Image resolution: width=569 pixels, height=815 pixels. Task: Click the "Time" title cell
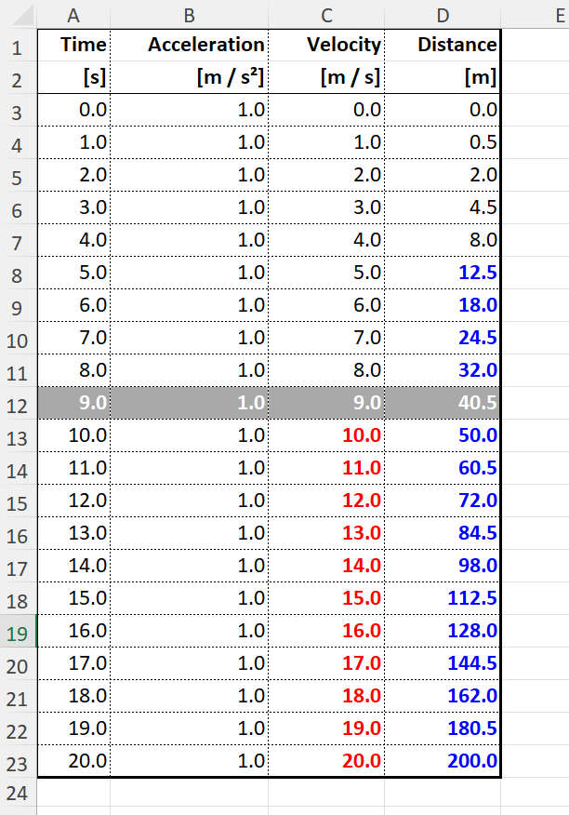click(73, 45)
